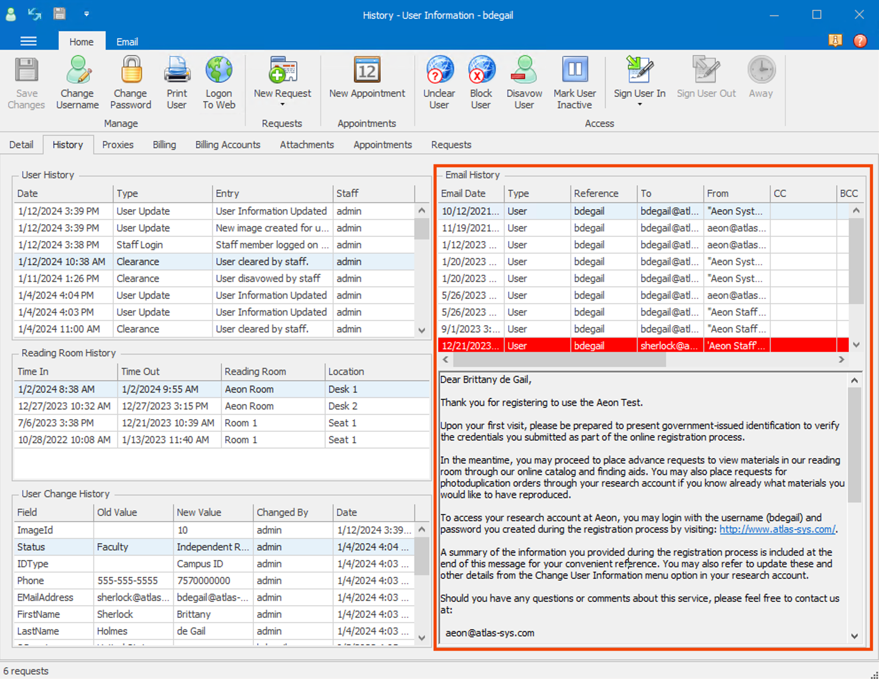Open the Attachments tab
Viewport: 879px width, 679px height.
(306, 145)
